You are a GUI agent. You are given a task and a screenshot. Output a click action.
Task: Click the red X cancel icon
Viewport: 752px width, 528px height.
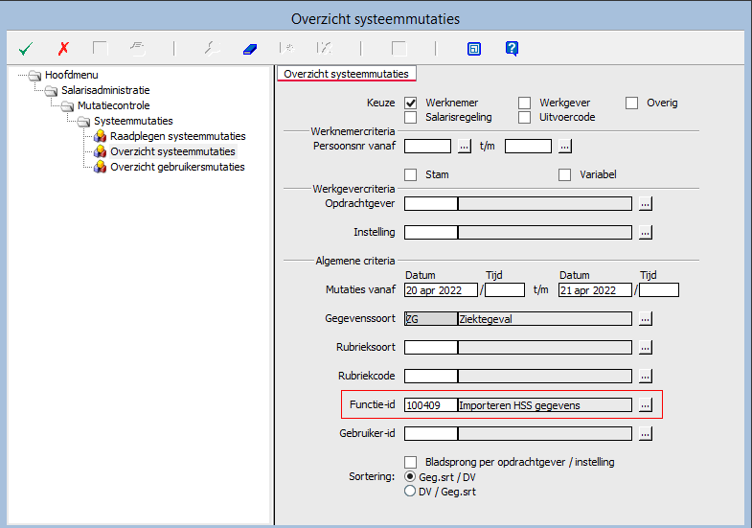coord(63,48)
